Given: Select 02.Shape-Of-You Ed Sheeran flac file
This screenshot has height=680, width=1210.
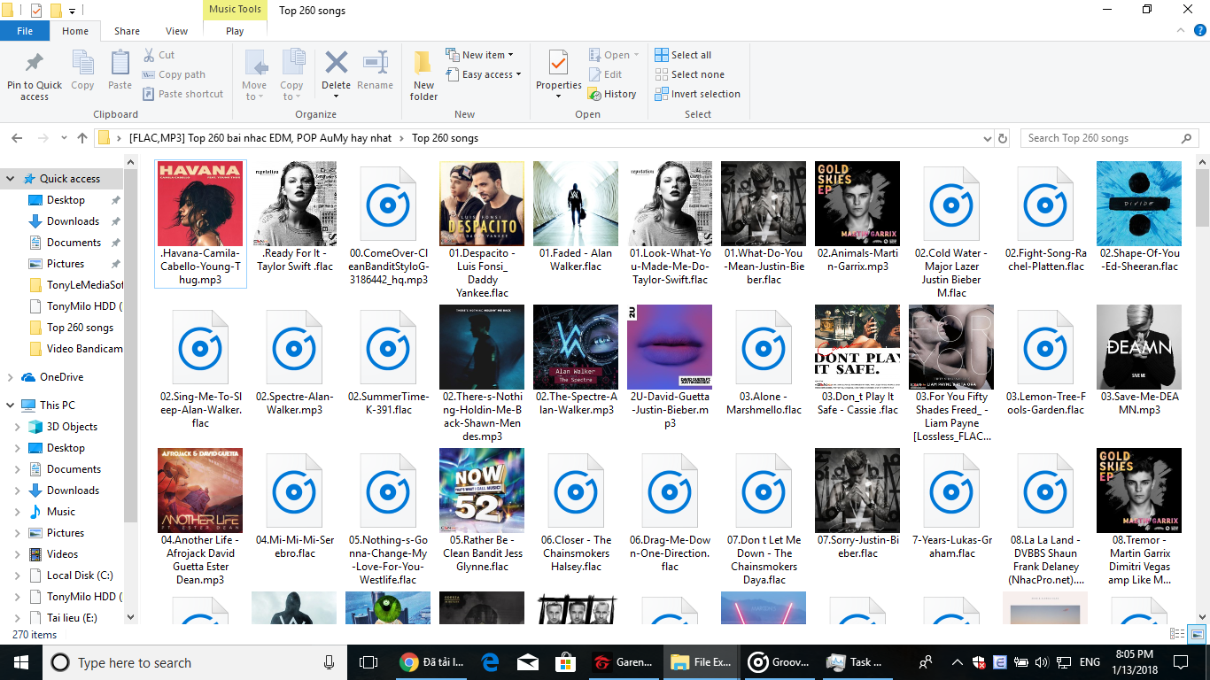Looking at the screenshot, I should click(x=1139, y=217).
